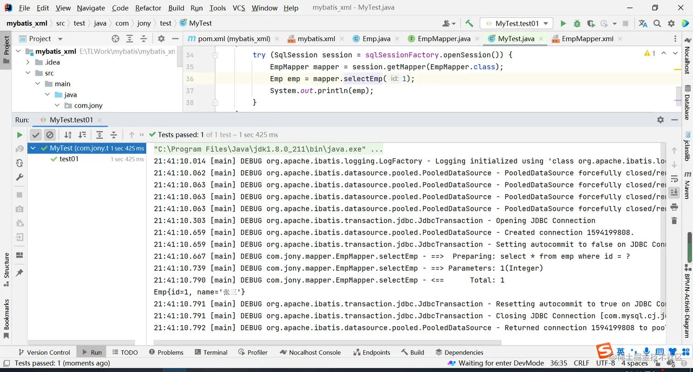Open IDE settings gear in the top toolbar
The image size is (693, 372).
671,23
